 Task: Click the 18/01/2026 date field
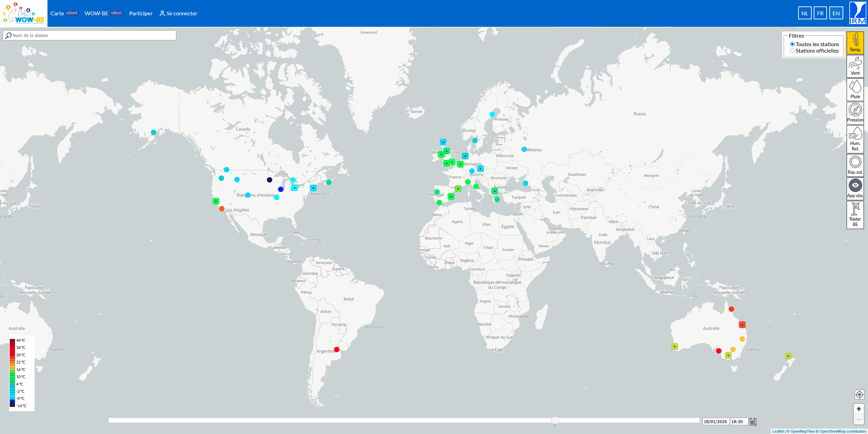point(715,422)
